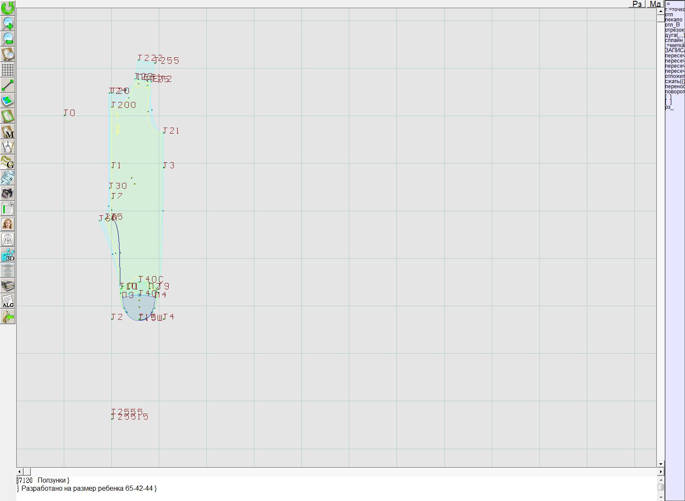
Task: Toggle the grid display icon
Action: click(x=8, y=70)
